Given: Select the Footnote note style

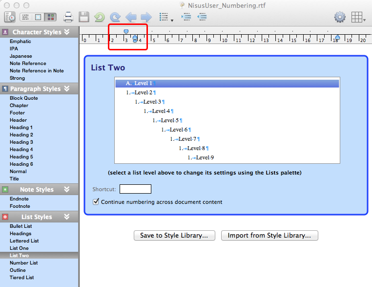Looking at the screenshot, I should tap(20, 206).
